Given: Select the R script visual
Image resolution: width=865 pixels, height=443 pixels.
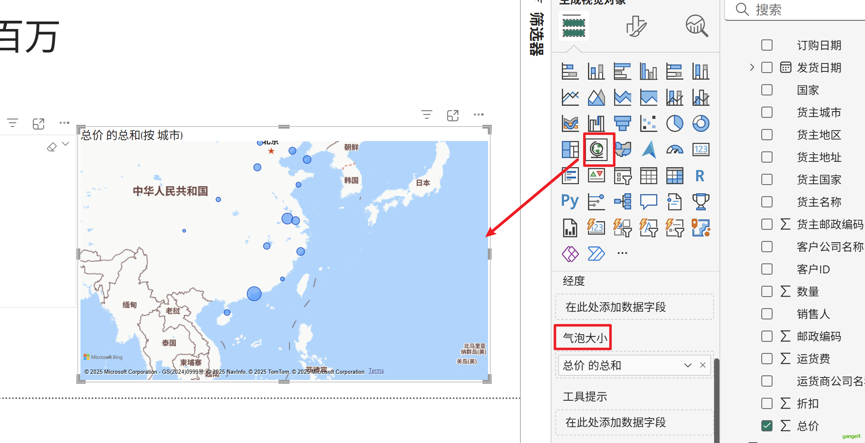Looking at the screenshot, I should coord(700,176).
